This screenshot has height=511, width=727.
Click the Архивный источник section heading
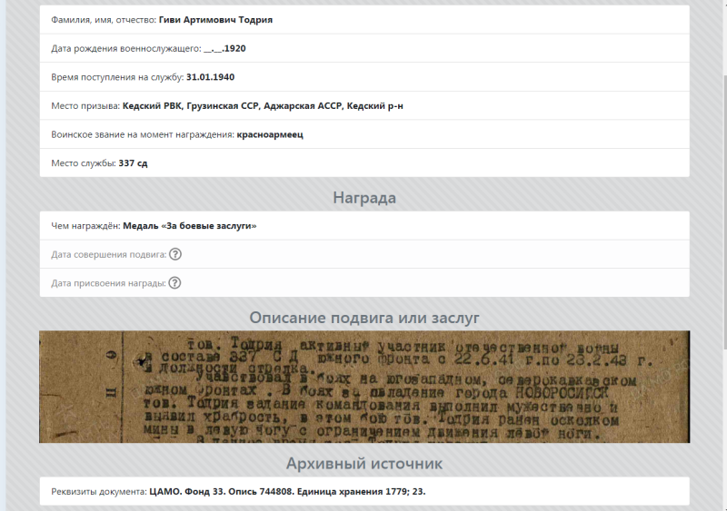(364, 464)
